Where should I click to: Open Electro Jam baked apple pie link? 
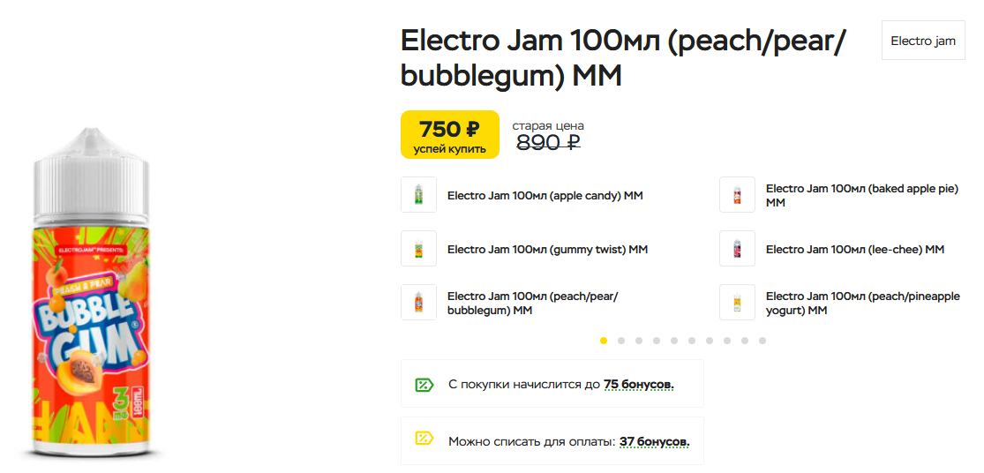(x=861, y=195)
